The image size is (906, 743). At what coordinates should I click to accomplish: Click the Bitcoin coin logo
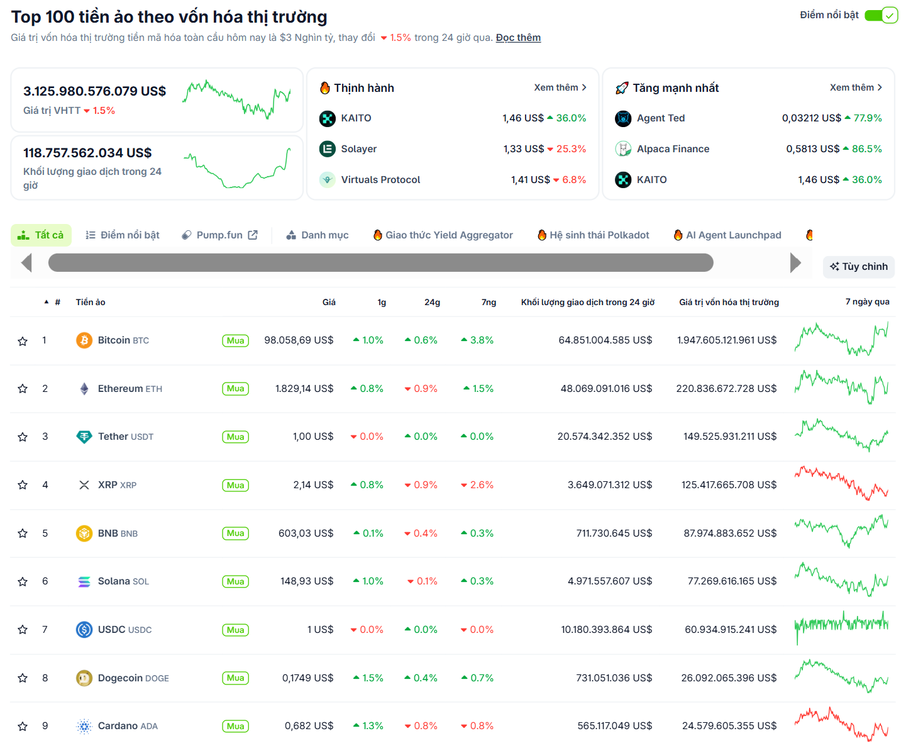(84, 340)
